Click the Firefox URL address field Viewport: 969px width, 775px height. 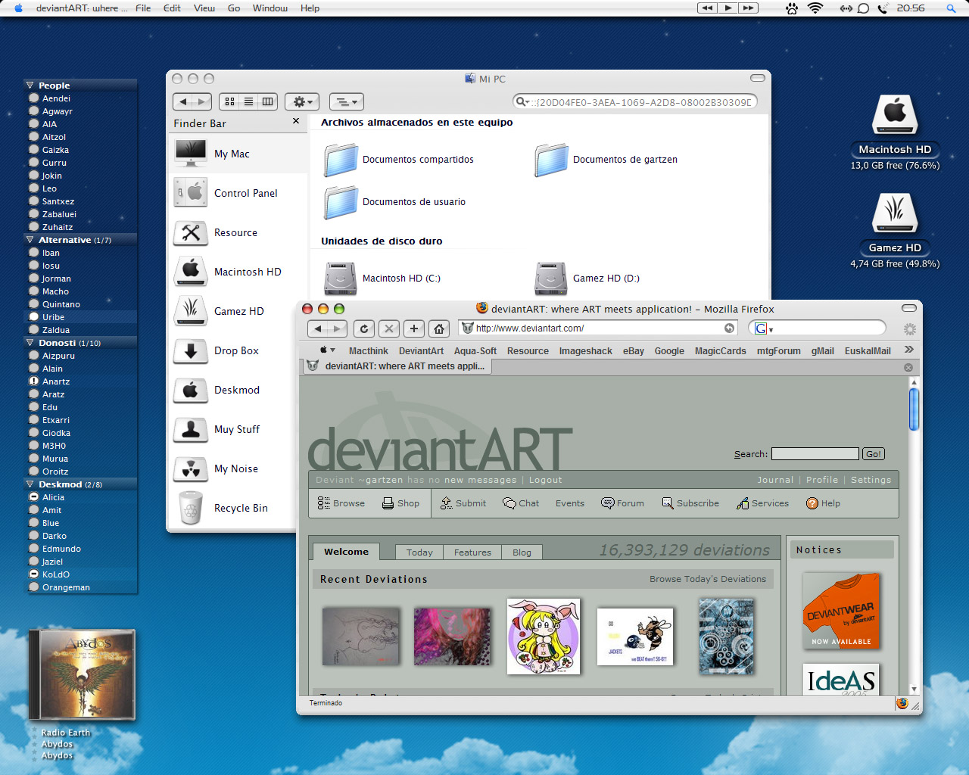pyautogui.click(x=598, y=328)
